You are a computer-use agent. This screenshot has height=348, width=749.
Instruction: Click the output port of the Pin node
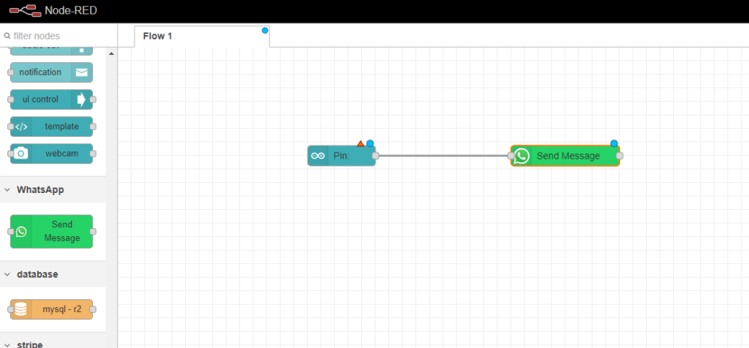(x=375, y=156)
